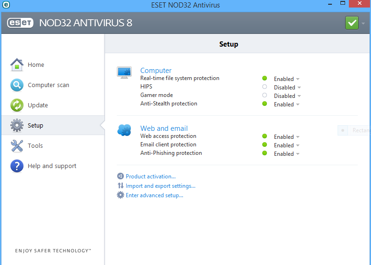
Task: Minimize the ESET NOD32 window
Action: 330,4
